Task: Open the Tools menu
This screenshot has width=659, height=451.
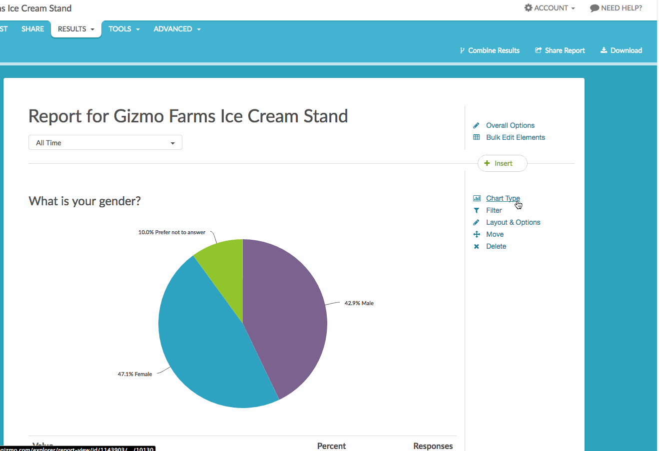Action: [x=124, y=29]
